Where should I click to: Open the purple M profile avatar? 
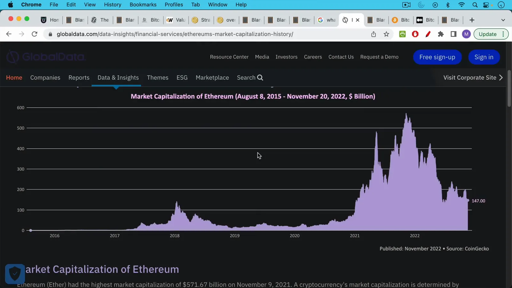tap(466, 34)
